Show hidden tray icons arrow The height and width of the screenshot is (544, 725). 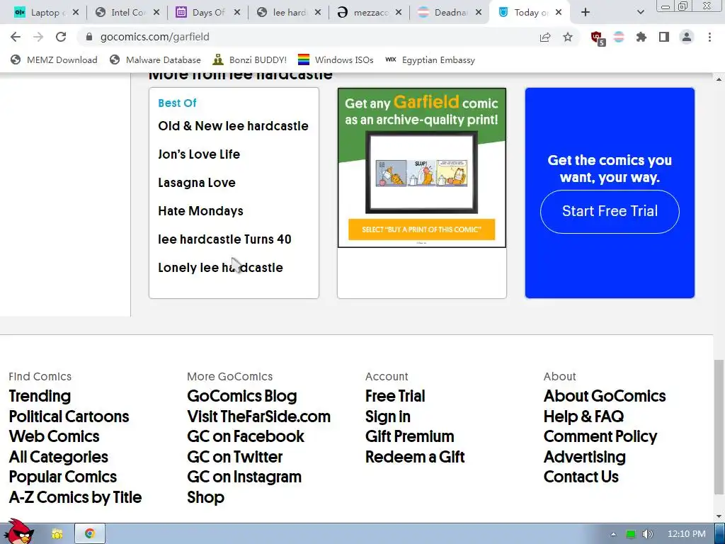(614, 534)
